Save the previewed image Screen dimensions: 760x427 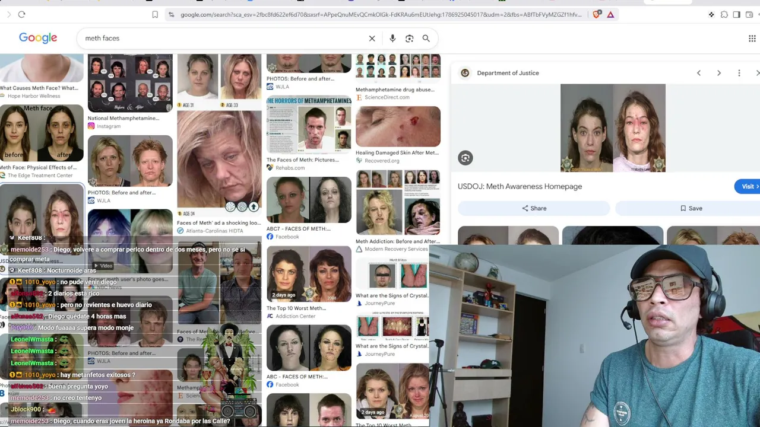click(x=690, y=208)
